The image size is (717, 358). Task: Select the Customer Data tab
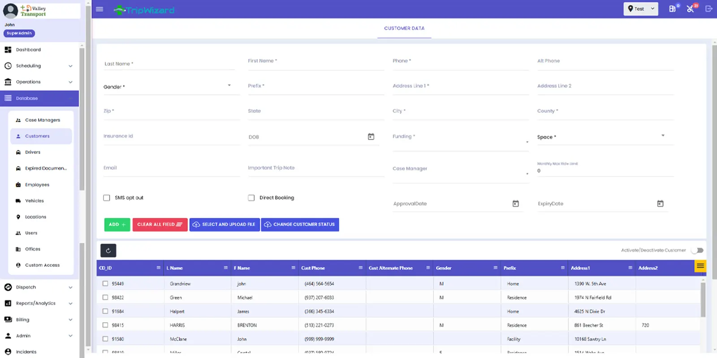coord(404,28)
